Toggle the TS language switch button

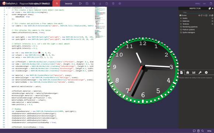[x=57, y=4]
